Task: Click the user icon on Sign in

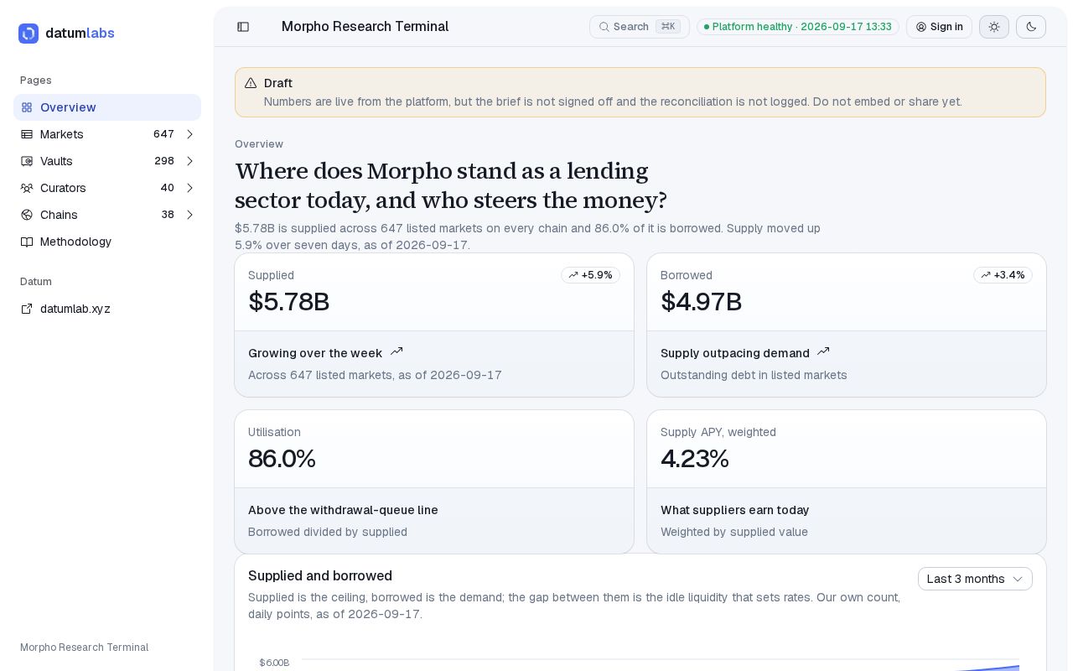Action: [921, 27]
